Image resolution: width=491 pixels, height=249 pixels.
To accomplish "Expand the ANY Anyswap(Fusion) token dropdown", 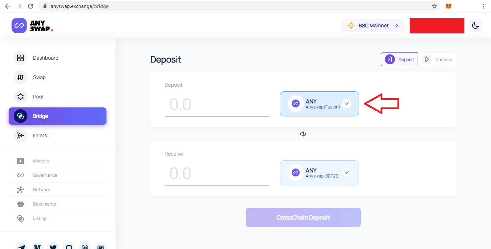I will [x=346, y=103].
